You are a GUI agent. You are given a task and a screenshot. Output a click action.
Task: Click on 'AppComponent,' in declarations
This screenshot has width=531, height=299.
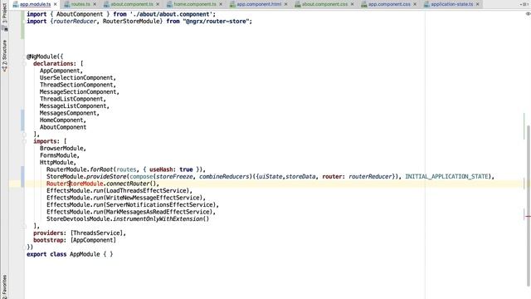[61, 71]
